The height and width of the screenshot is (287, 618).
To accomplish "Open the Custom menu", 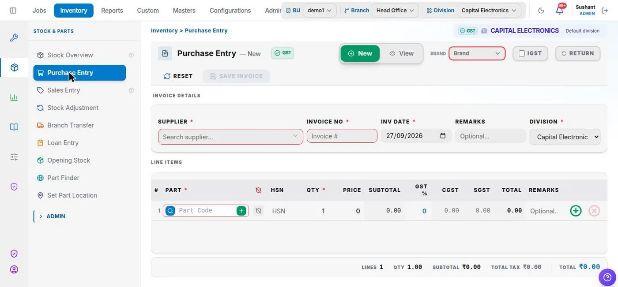I will click(x=148, y=11).
